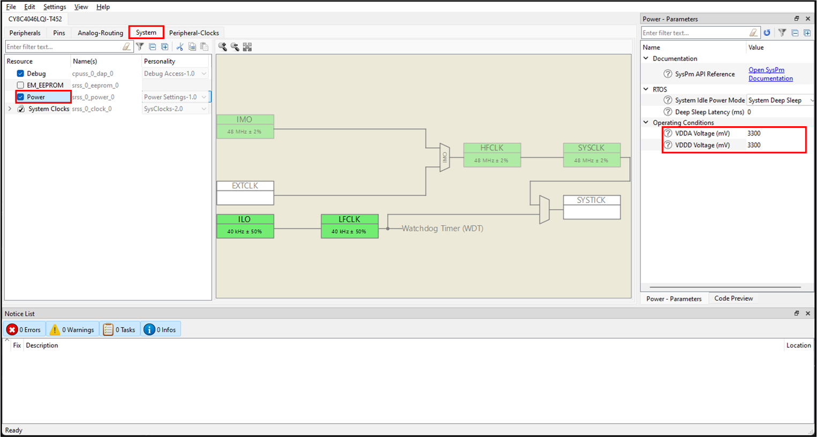Zoom out on the clock diagram
The height and width of the screenshot is (437, 817).
[235, 47]
